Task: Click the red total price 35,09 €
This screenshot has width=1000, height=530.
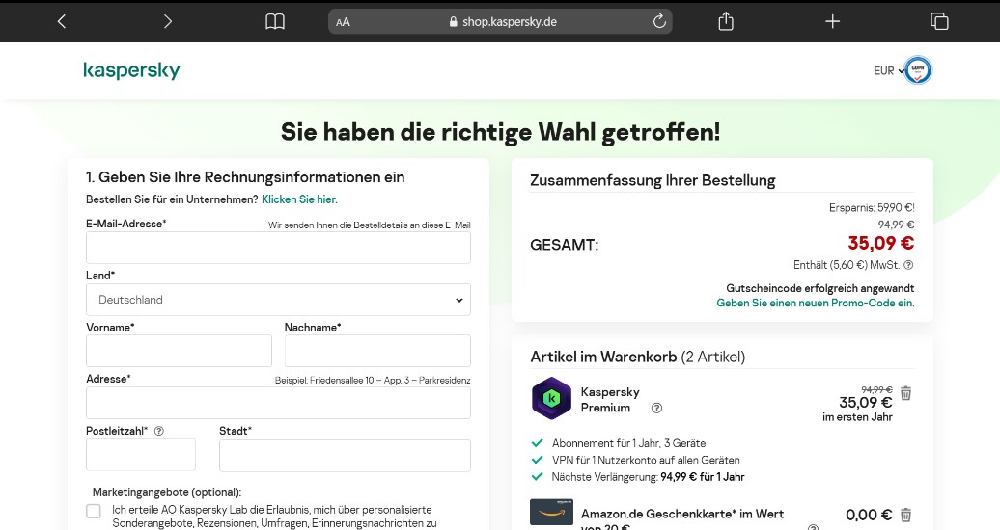Action: pyautogui.click(x=880, y=243)
